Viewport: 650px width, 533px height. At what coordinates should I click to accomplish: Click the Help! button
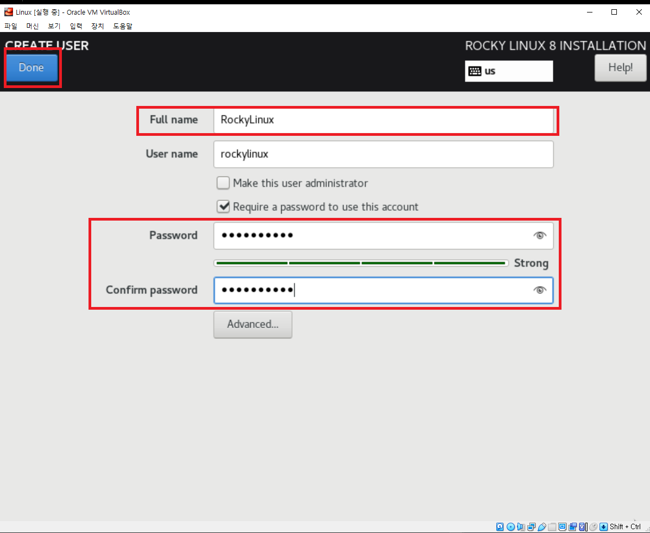[620, 67]
